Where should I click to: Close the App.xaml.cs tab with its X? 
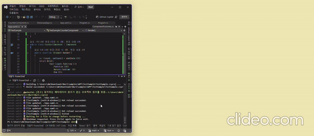[25, 26]
